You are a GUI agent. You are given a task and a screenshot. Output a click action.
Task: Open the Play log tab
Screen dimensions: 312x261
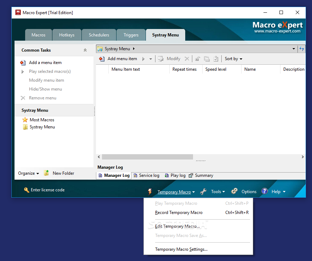click(175, 175)
